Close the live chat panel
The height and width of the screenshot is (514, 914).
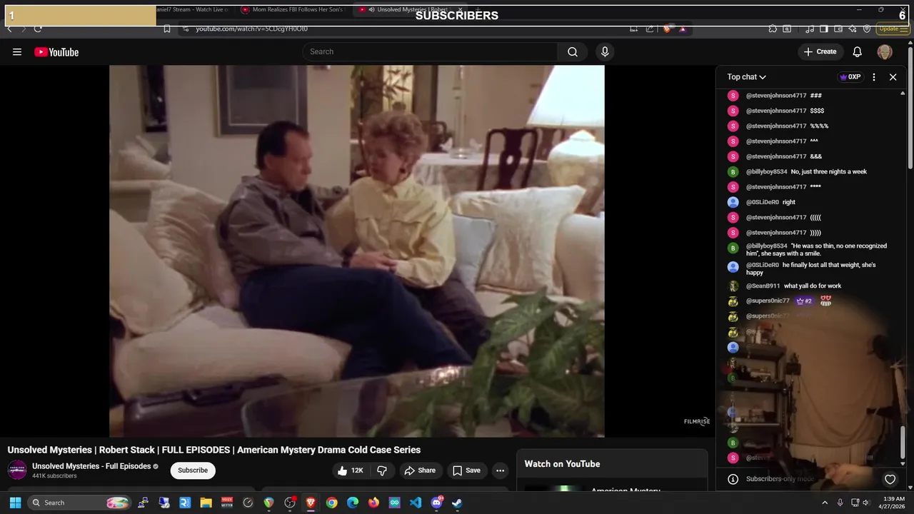(x=893, y=77)
